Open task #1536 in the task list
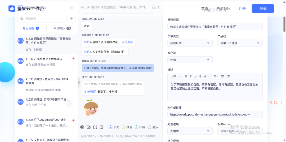Screen dimensions: 286x142 tap(46, 44)
